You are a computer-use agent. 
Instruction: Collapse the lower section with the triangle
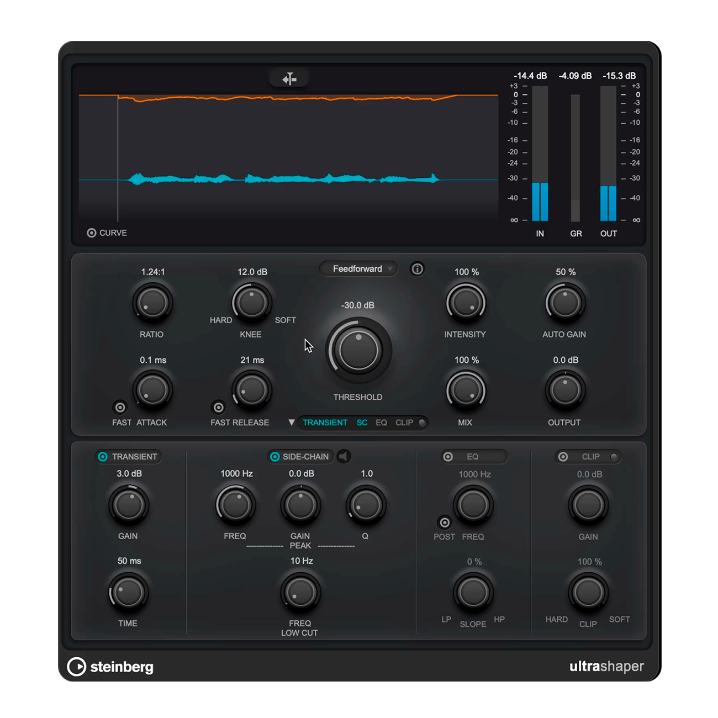(x=291, y=423)
